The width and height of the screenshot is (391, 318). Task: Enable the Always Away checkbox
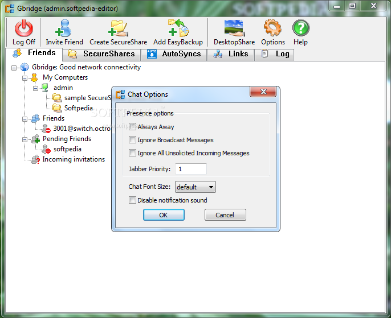click(x=132, y=127)
